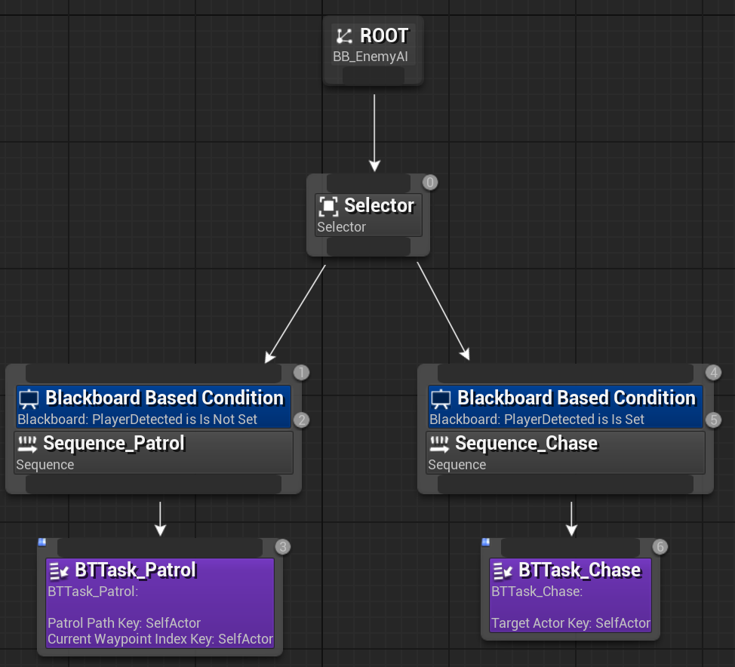Click execution index badge 0 on Selector
The width and height of the screenshot is (735, 667).
tap(430, 183)
